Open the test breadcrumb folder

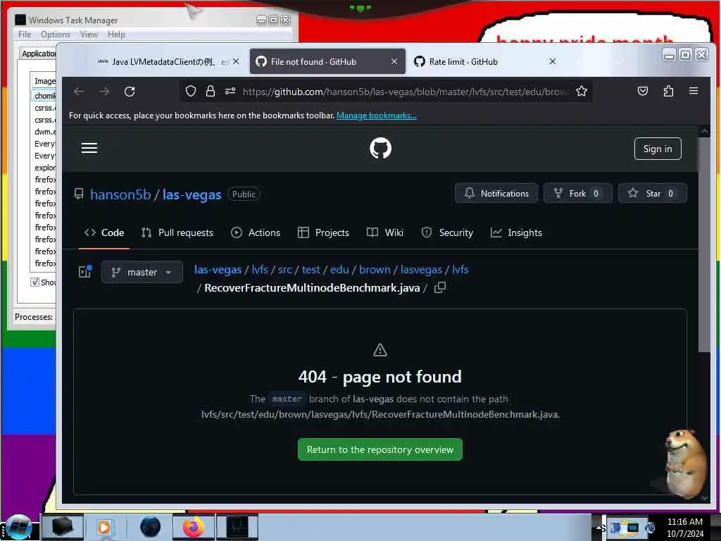(311, 270)
